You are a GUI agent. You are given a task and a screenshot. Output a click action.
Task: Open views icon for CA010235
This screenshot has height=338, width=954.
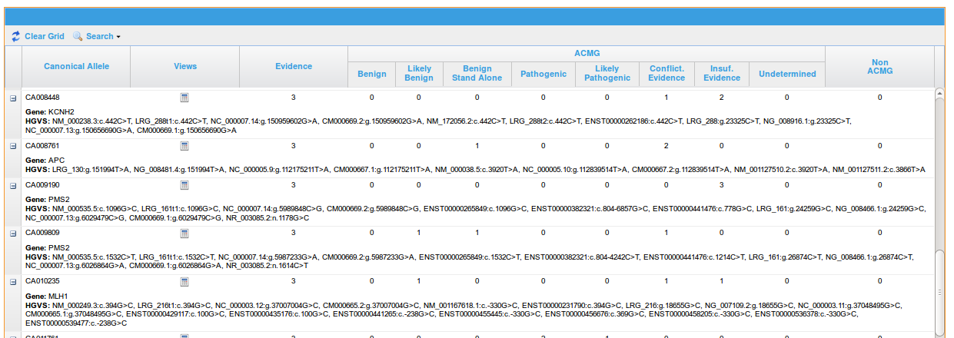(184, 282)
